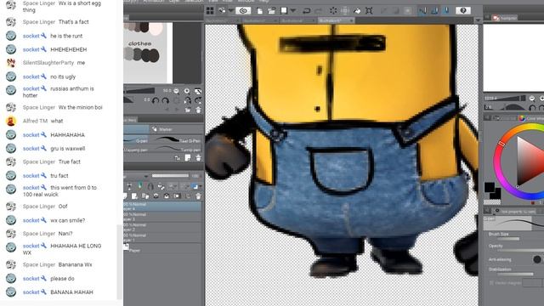The width and height of the screenshot is (544, 306).
Task: Choose the dark Anti-aliasing circle option
Action: coord(537,259)
